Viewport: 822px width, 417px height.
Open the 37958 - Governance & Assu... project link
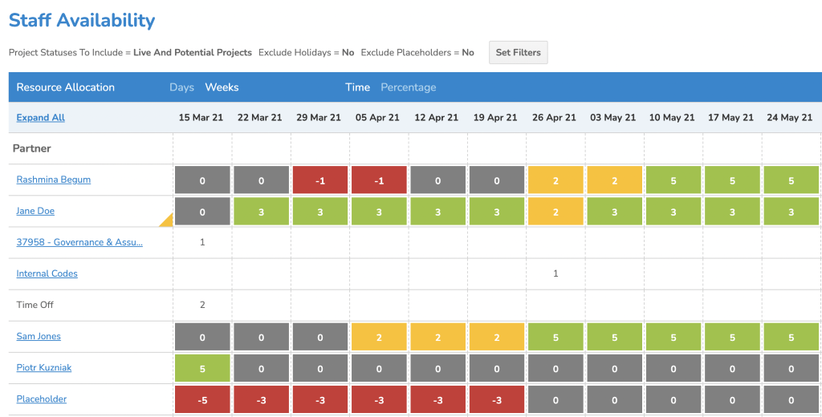(x=79, y=243)
